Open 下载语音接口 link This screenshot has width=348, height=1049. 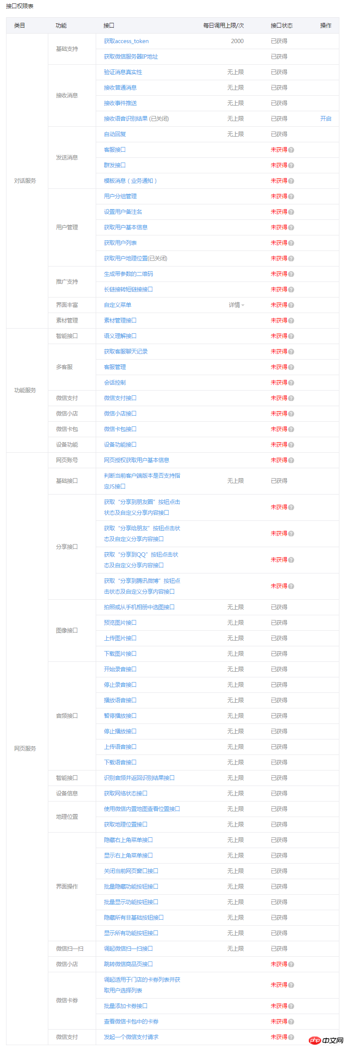point(120,762)
